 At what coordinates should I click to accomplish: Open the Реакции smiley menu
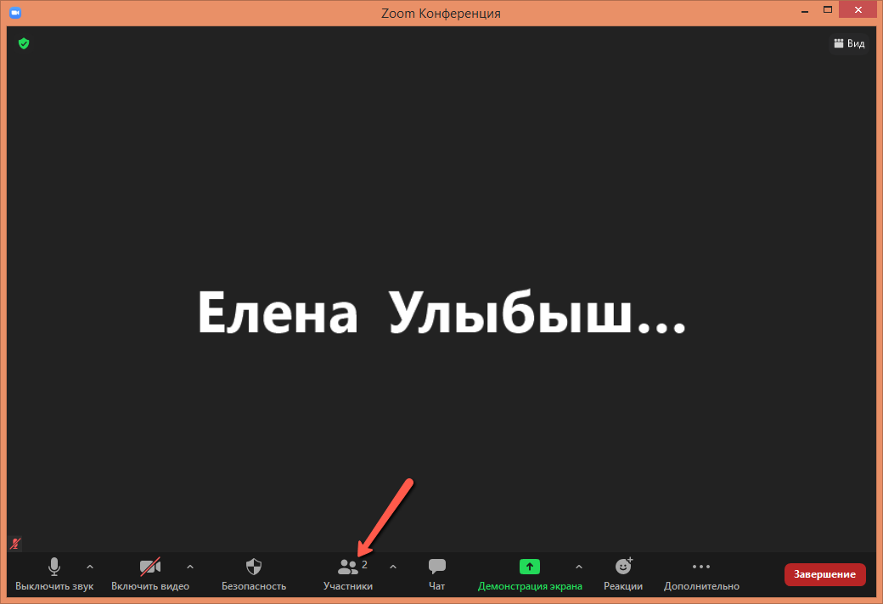tap(623, 574)
